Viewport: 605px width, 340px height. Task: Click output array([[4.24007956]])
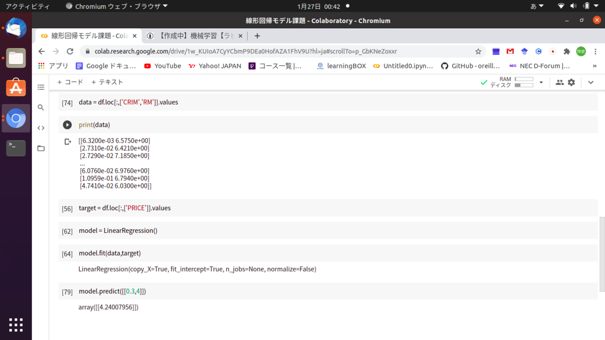tap(108, 307)
